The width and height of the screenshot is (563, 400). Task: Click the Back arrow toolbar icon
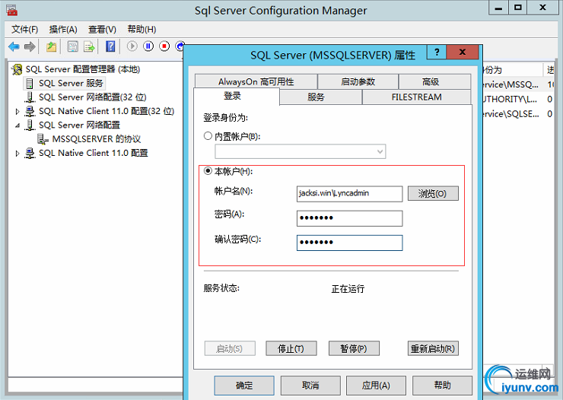(x=14, y=46)
